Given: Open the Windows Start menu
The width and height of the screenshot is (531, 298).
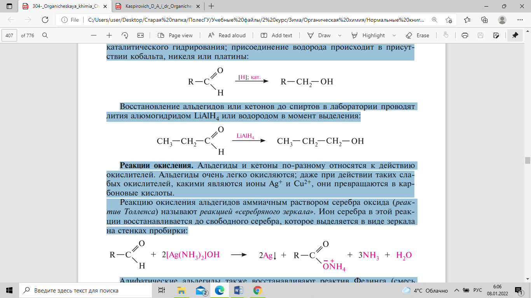Looking at the screenshot, I should point(9,290).
